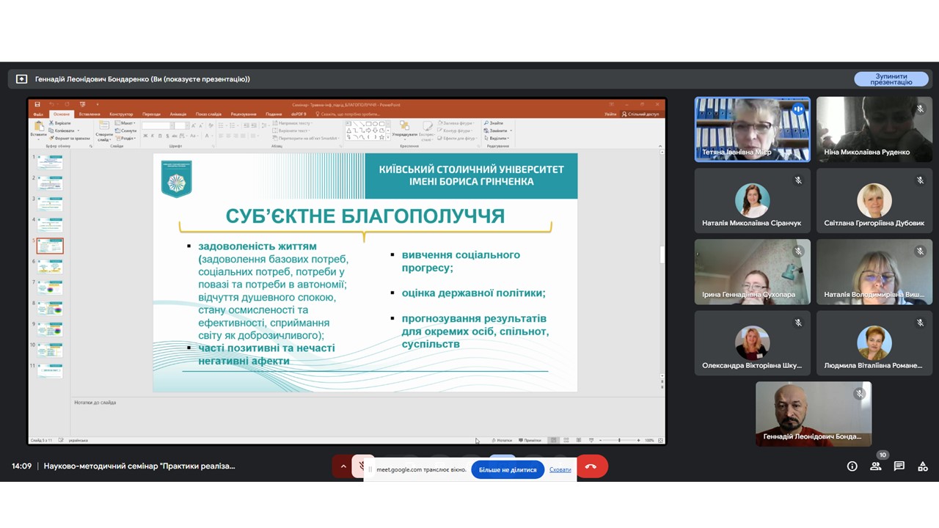Viewport: 939px width, 528px height.
Task: Select slide 6 thumbnail in slide panel
Action: [50, 266]
